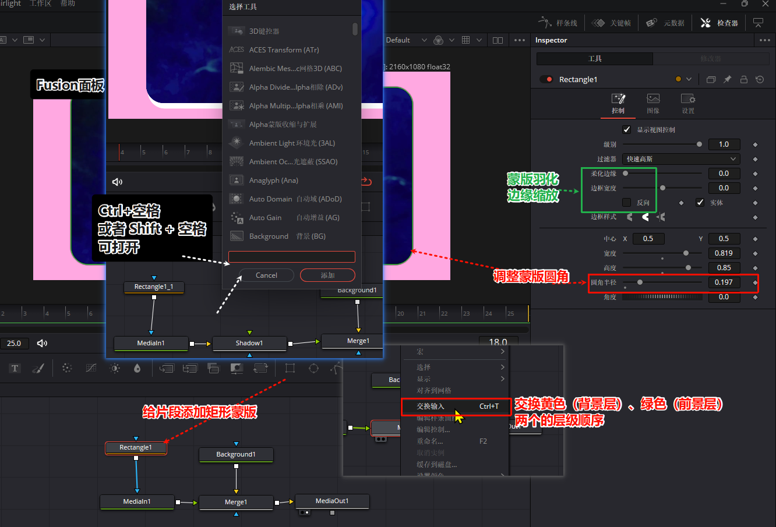The width and height of the screenshot is (776, 527).
Task: Open the Metadata panel (元数据)
Action: 665,23
